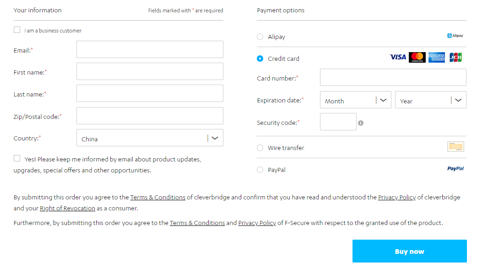Click the Buy now button
This screenshot has width=488, height=268.
tap(410, 251)
